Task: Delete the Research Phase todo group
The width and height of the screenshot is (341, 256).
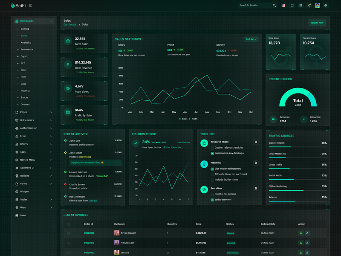Action: point(256,142)
